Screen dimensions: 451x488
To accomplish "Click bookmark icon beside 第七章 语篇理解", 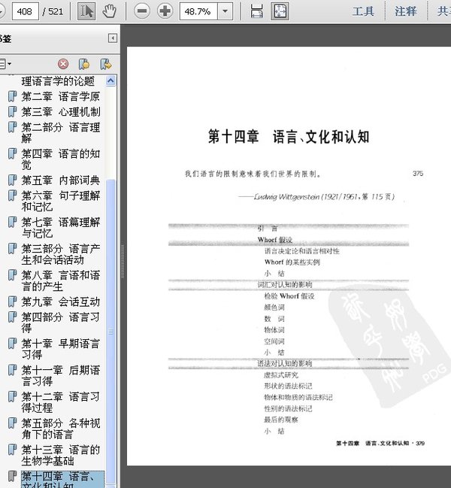I will pyautogui.click(x=12, y=222).
